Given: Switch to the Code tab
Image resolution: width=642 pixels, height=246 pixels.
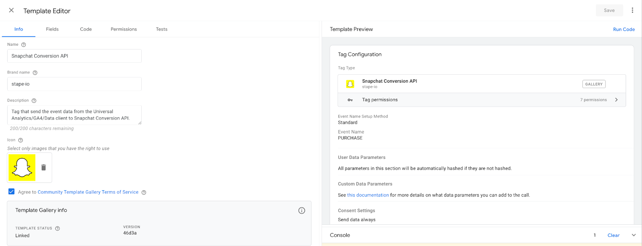Looking at the screenshot, I should click(x=86, y=29).
